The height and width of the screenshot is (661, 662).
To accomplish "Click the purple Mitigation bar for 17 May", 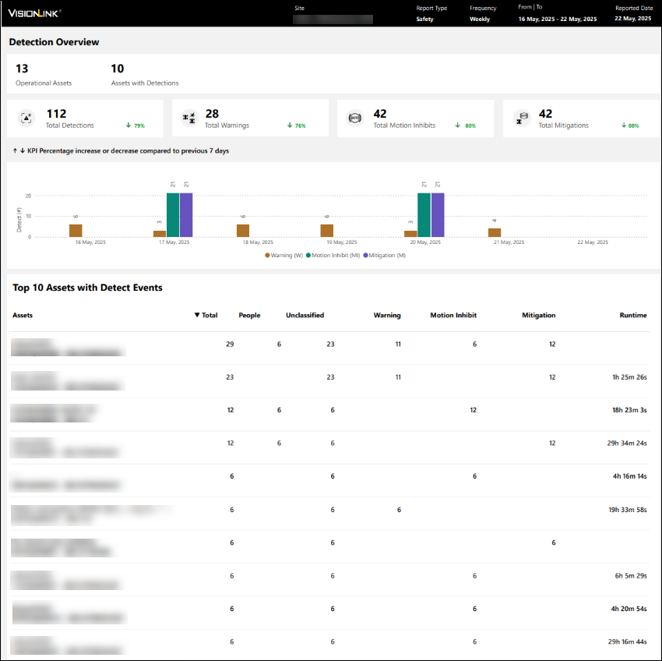I will 186,215.
